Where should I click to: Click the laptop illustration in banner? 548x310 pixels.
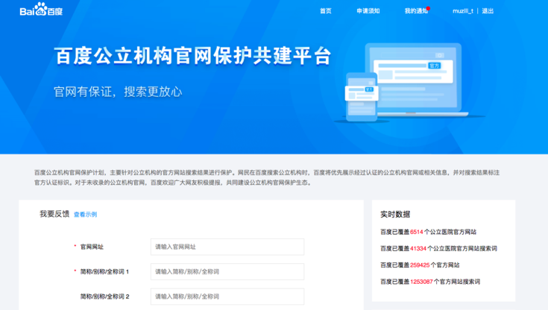tap(416, 80)
